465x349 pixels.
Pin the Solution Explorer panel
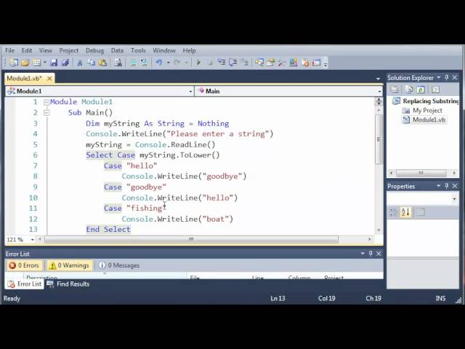point(446,78)
